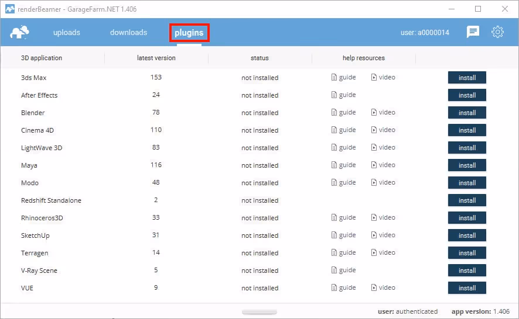Open the SketchUp guide link

click(x=344, y=235)
